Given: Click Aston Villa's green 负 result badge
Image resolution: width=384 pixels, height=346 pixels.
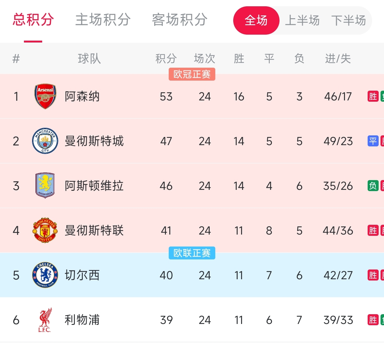Looking at the screenshot, I should (x=373, y=186).
